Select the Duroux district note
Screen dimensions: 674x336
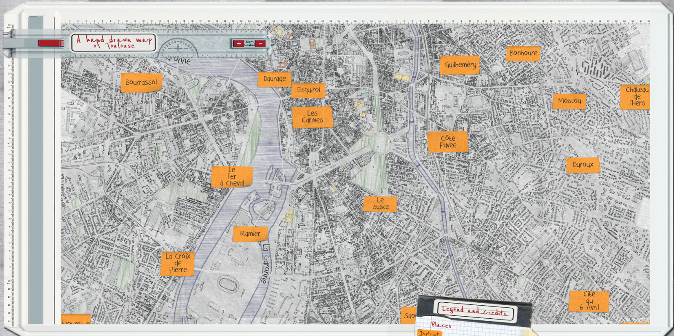[x=583, y=165]
